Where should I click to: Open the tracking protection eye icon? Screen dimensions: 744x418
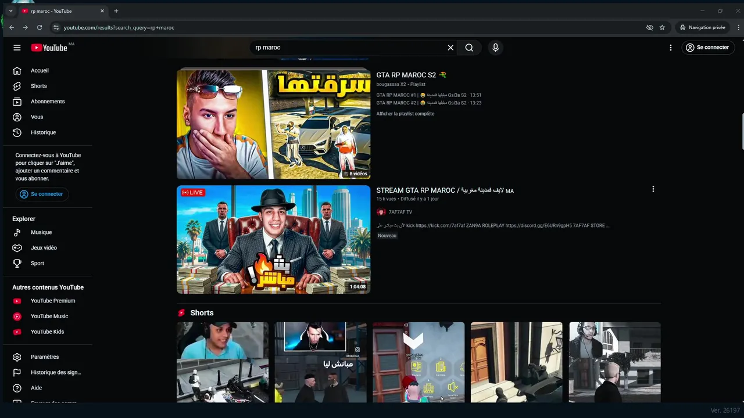click(650, 27)
